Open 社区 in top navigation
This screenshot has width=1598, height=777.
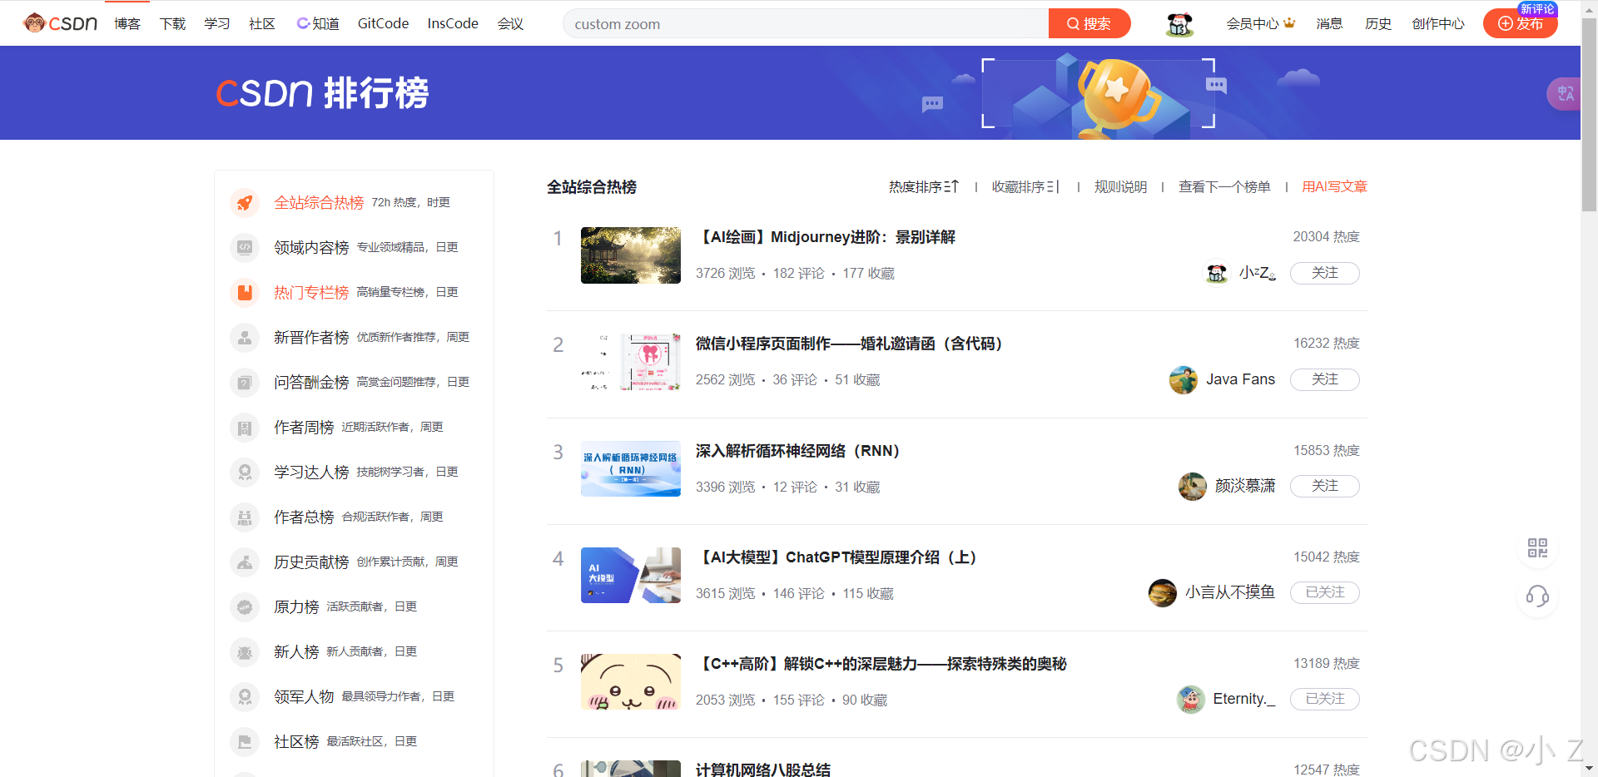(x=262, y=23)
